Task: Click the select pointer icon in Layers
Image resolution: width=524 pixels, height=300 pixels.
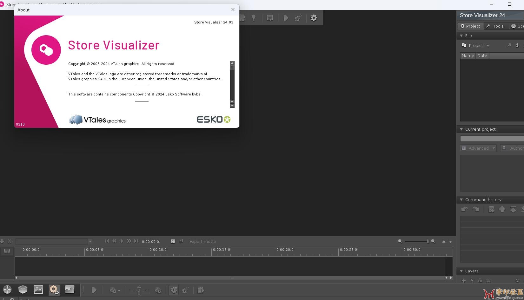Action: point(472,280)
